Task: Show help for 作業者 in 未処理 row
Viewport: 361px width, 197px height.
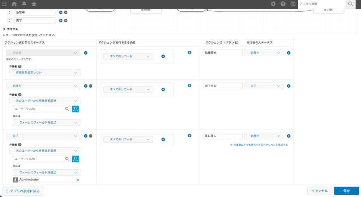Action: pos(20,66)
